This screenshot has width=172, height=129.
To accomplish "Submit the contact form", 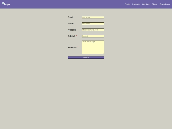I will click(x=86, y=57).
